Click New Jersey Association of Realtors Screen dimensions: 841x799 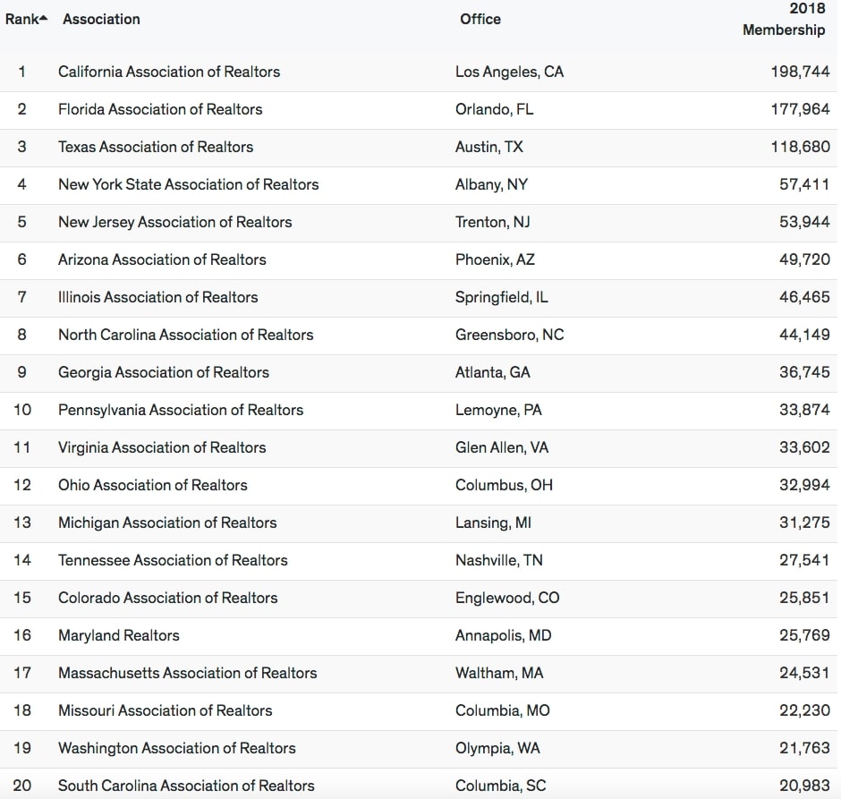(174, 222)
